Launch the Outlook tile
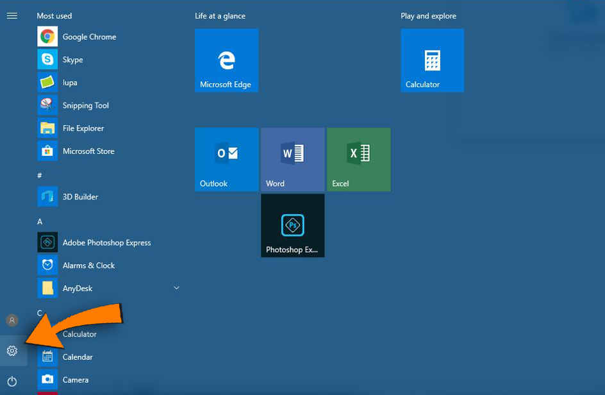 [x=226, y=160]
